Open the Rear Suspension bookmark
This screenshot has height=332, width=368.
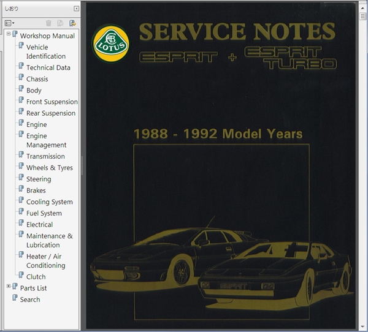[51, 113]
